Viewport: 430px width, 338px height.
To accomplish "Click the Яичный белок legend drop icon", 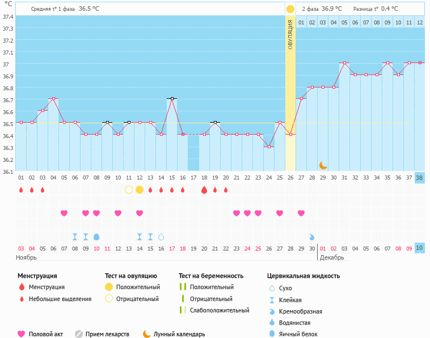I will (x=273, y=334).
